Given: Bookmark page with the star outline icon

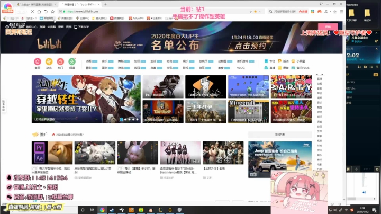Looking at the screenshot, I should (x=52, y=12).
